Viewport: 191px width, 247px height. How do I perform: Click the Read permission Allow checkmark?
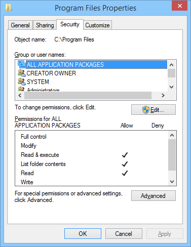coord(125,173)
